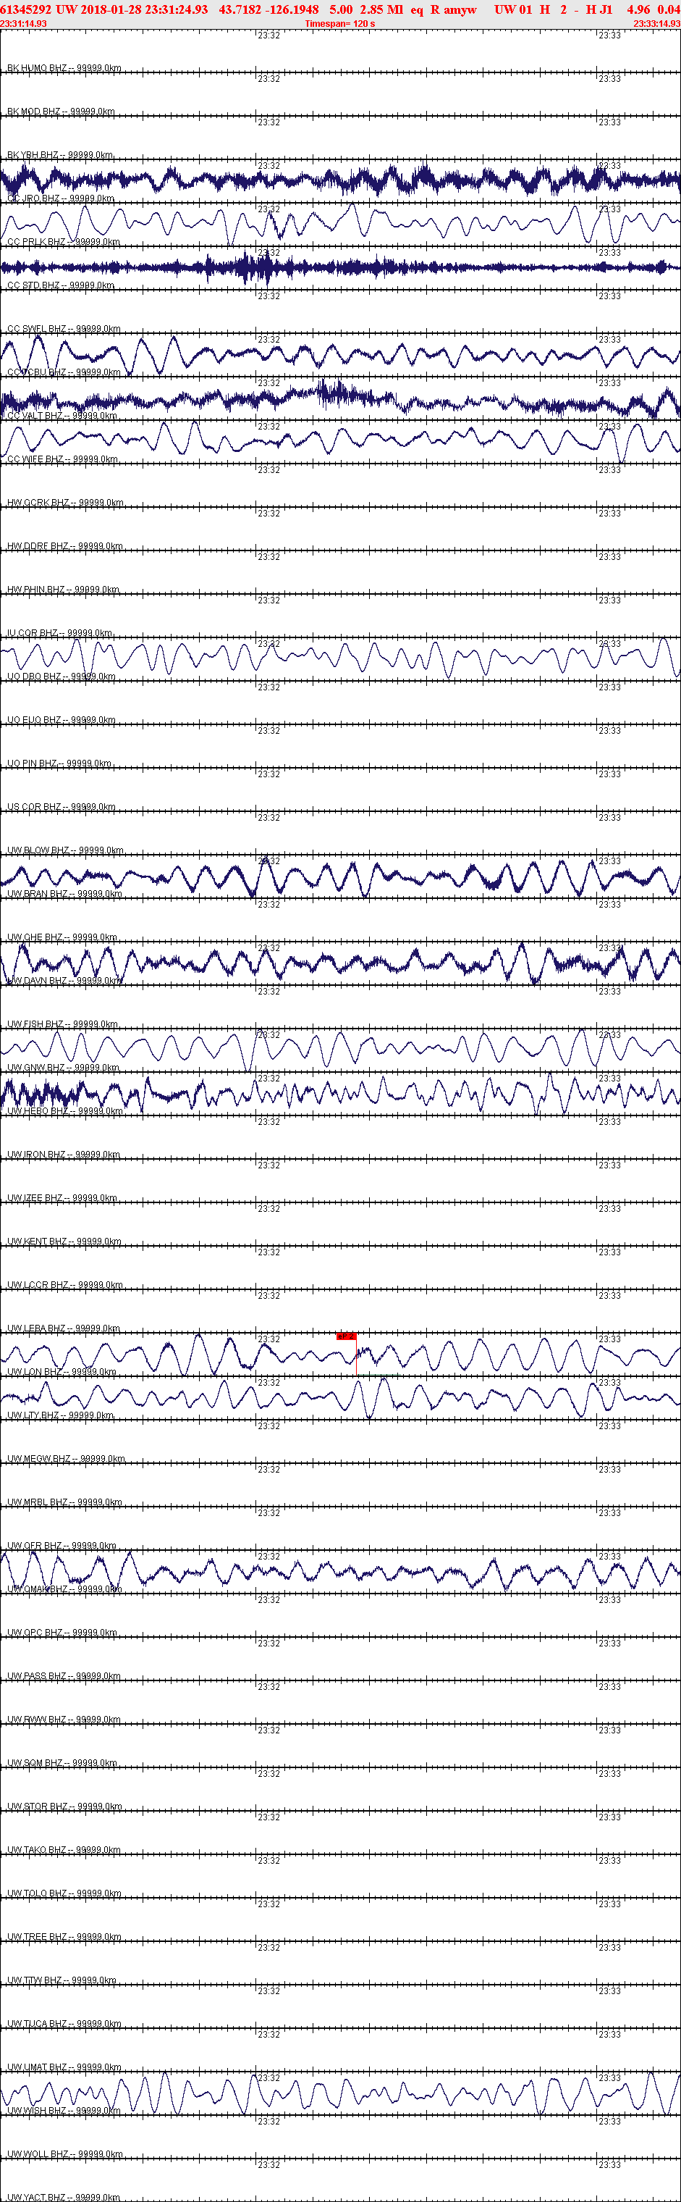Select the origin date 2018-01-28 in header
Screen dimensions: 681x2202
(x=111, y=9)
